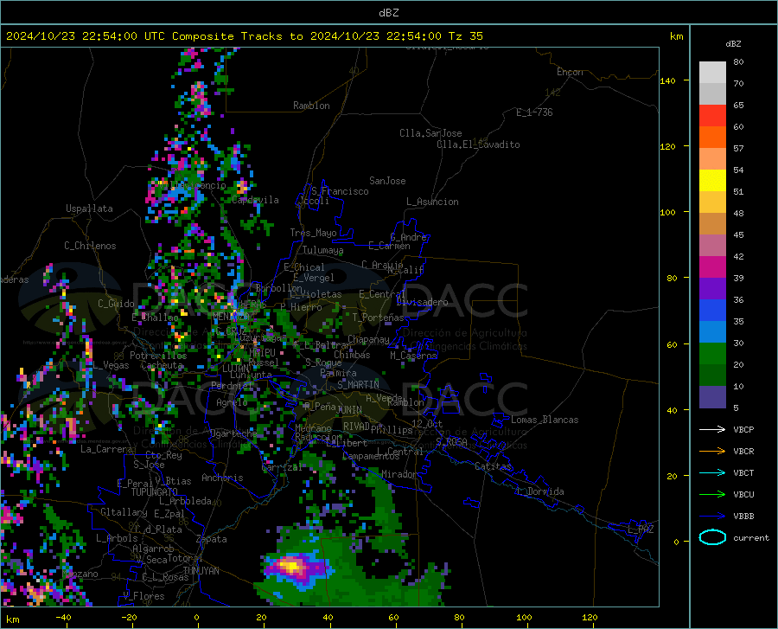Click the green VBCU arrow in legend
This screenshot has width=778, height=629.
(712, 495)
